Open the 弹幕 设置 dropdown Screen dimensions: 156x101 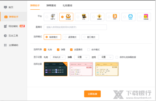click(x=82, y=57)
